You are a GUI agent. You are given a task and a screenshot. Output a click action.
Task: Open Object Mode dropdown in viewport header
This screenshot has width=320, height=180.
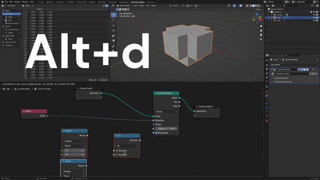coord(124,5)
